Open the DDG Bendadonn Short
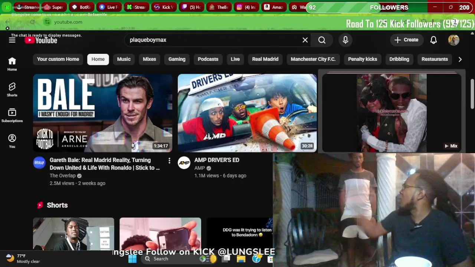Image resolution: width=475 pixels, height=267 pixels. click(240, 234)
